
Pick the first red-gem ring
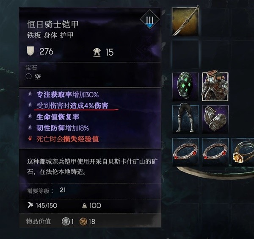[x=186, y=152]
